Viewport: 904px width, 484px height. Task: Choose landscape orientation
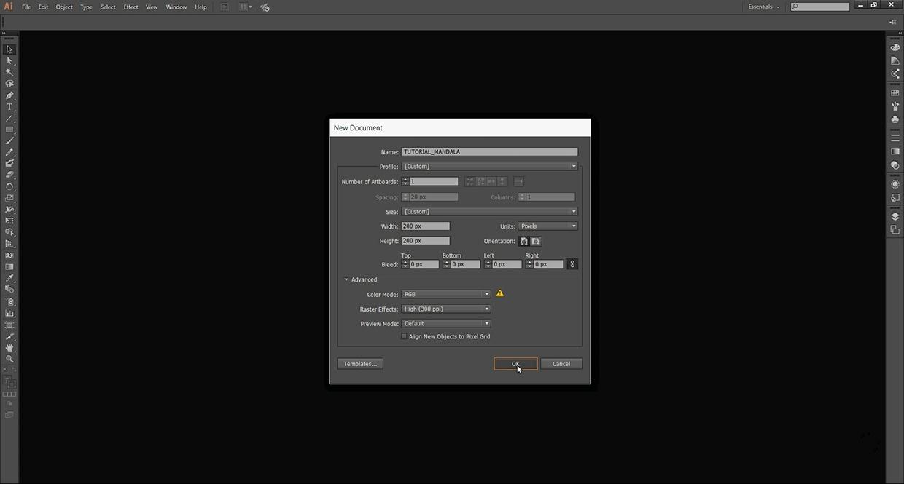[536, 241]
